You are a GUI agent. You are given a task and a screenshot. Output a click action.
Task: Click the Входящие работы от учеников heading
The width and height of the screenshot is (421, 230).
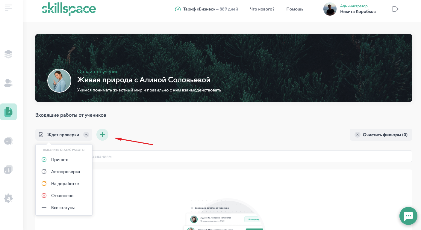point(71,115)
